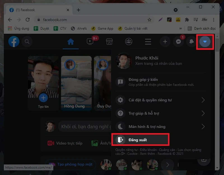Click the hamburger menu icon
This screenshot has width=224, height=175.
148,42
